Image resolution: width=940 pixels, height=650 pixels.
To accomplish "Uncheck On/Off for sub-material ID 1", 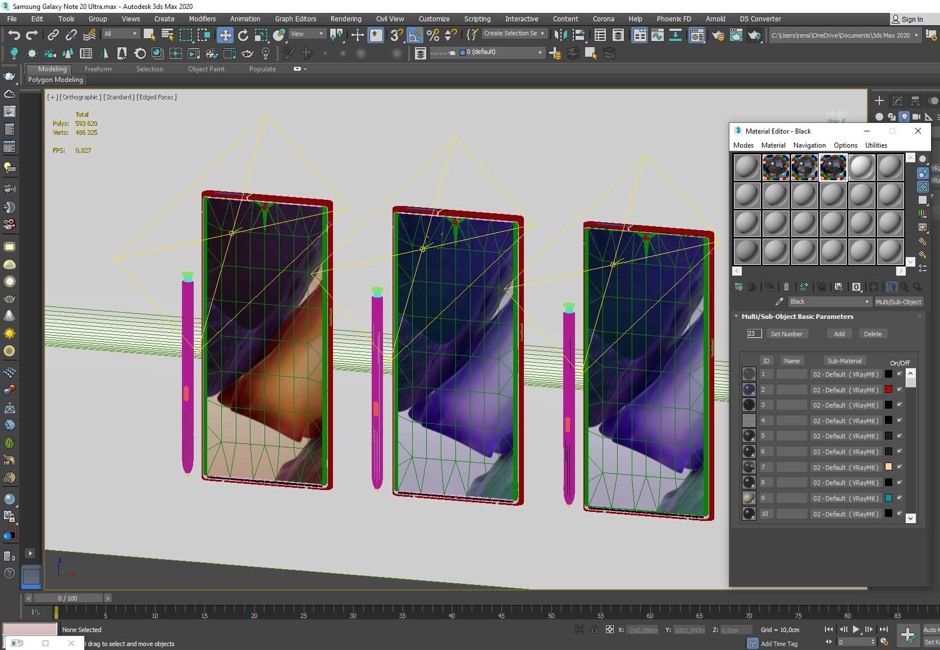I will point(899,373).
